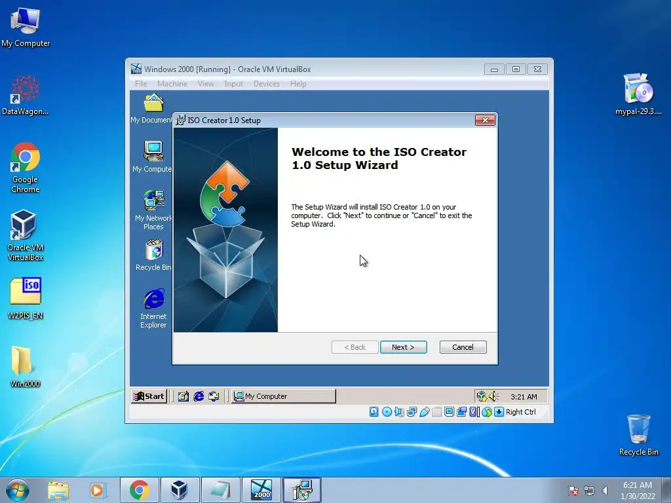Click VirtualBox mouse integration indicator
The width and height of the screenshot is (671, 503).
(487, 412)
